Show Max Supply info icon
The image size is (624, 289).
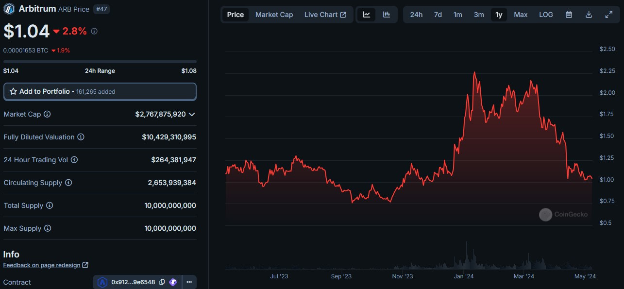(48, 228)
